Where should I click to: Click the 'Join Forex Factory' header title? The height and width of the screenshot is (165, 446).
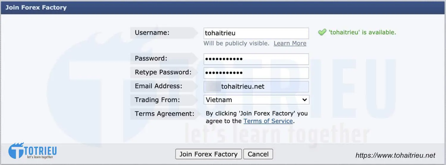(36, 8)
